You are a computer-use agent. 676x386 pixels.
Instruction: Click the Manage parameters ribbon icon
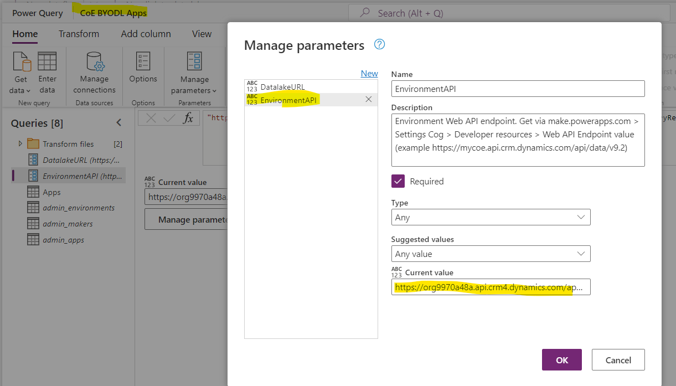194,69
